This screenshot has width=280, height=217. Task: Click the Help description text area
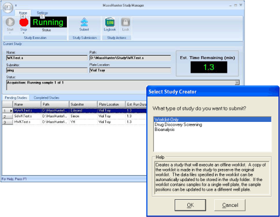coord(212,177)
